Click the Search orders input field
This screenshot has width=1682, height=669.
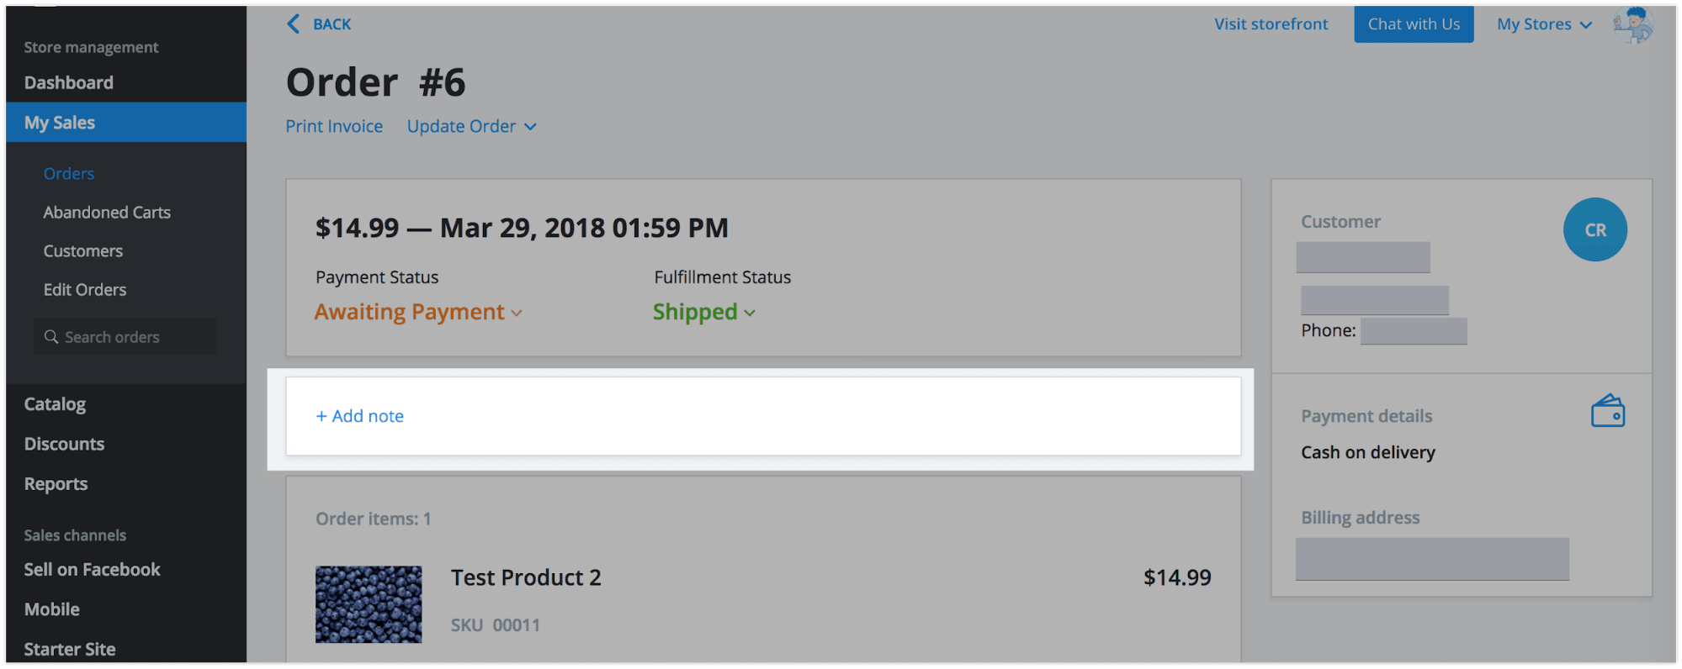(125, 336)
